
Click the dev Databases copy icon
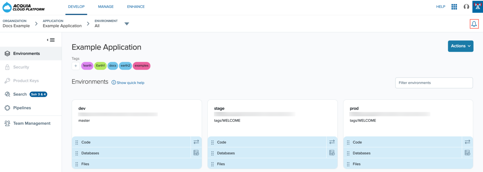196,153
